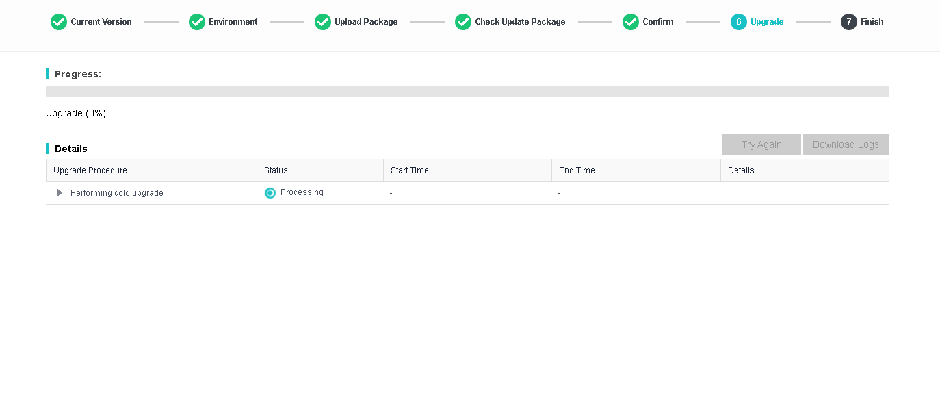Click the Current Version green checkmark icon

coord(59,22)
